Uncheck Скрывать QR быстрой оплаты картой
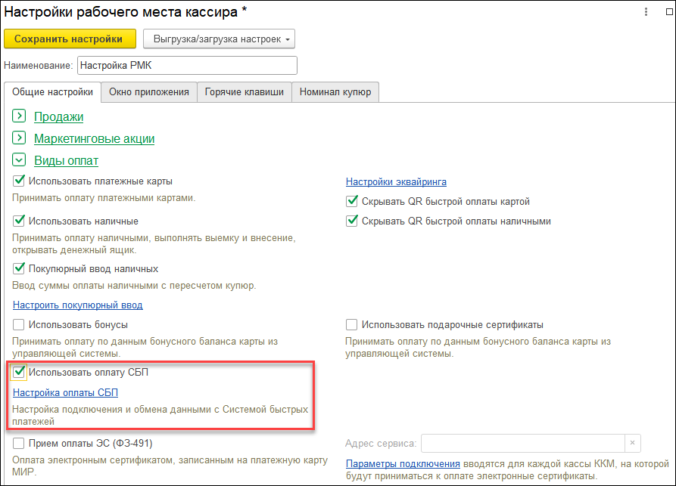The width and height of the screenshot is (676, 486). tap(352, 202)
